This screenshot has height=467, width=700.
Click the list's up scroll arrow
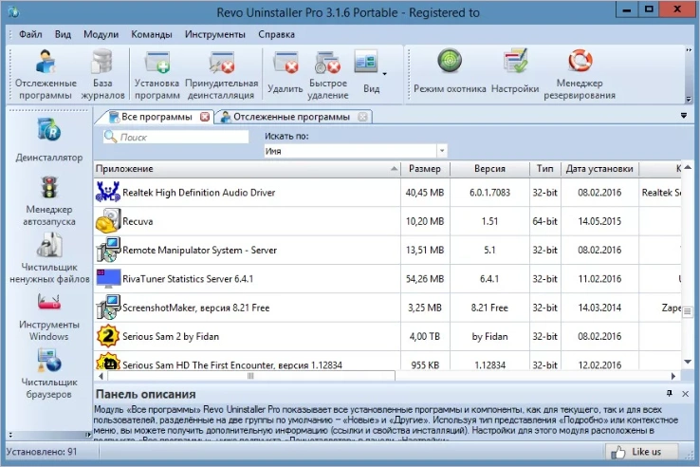688,167
